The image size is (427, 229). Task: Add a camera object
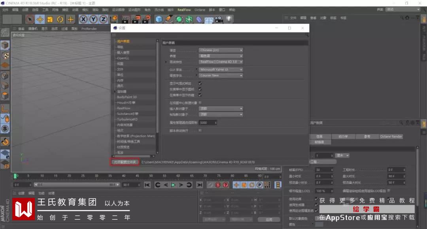pos(219,19)
